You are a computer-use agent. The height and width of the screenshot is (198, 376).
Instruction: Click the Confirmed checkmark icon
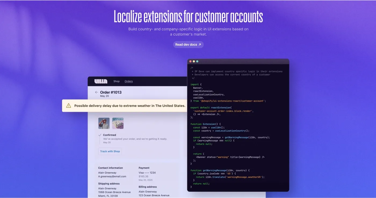tap(100, 135)
